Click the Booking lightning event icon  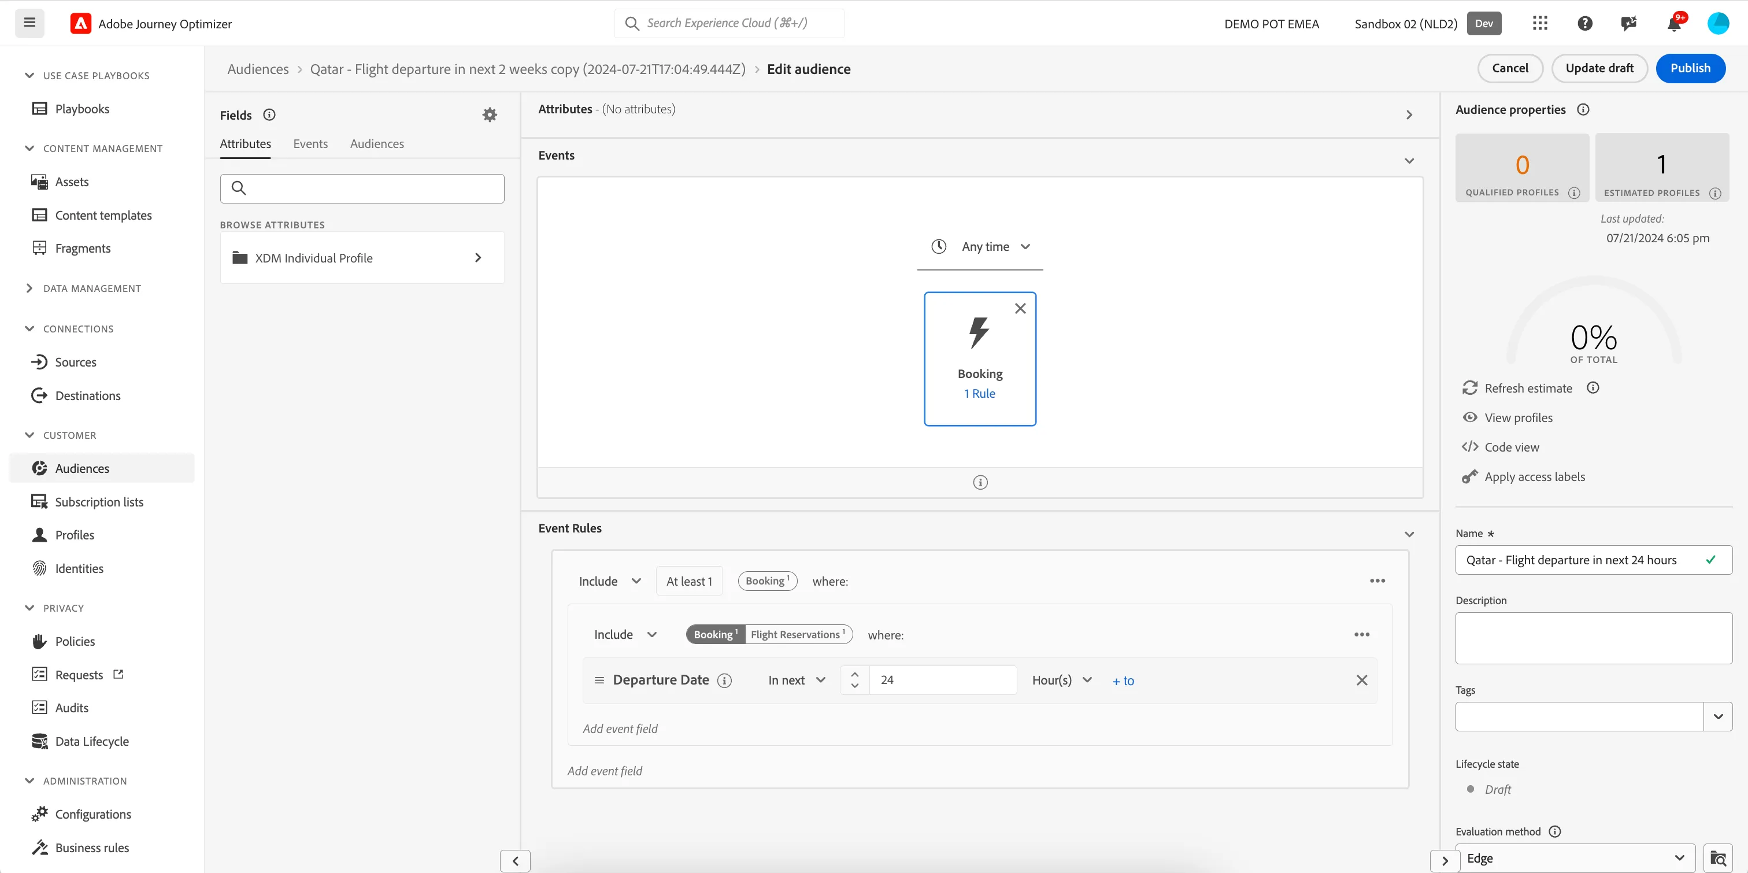[979, 332]
